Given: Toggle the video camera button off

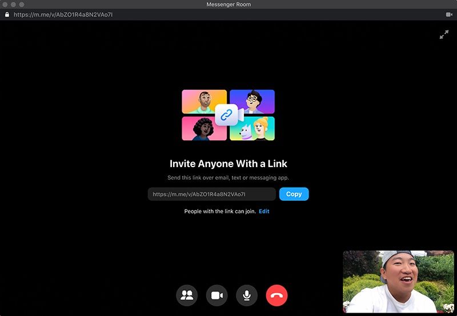Looking at the screenshot, I should coord(217,295).
